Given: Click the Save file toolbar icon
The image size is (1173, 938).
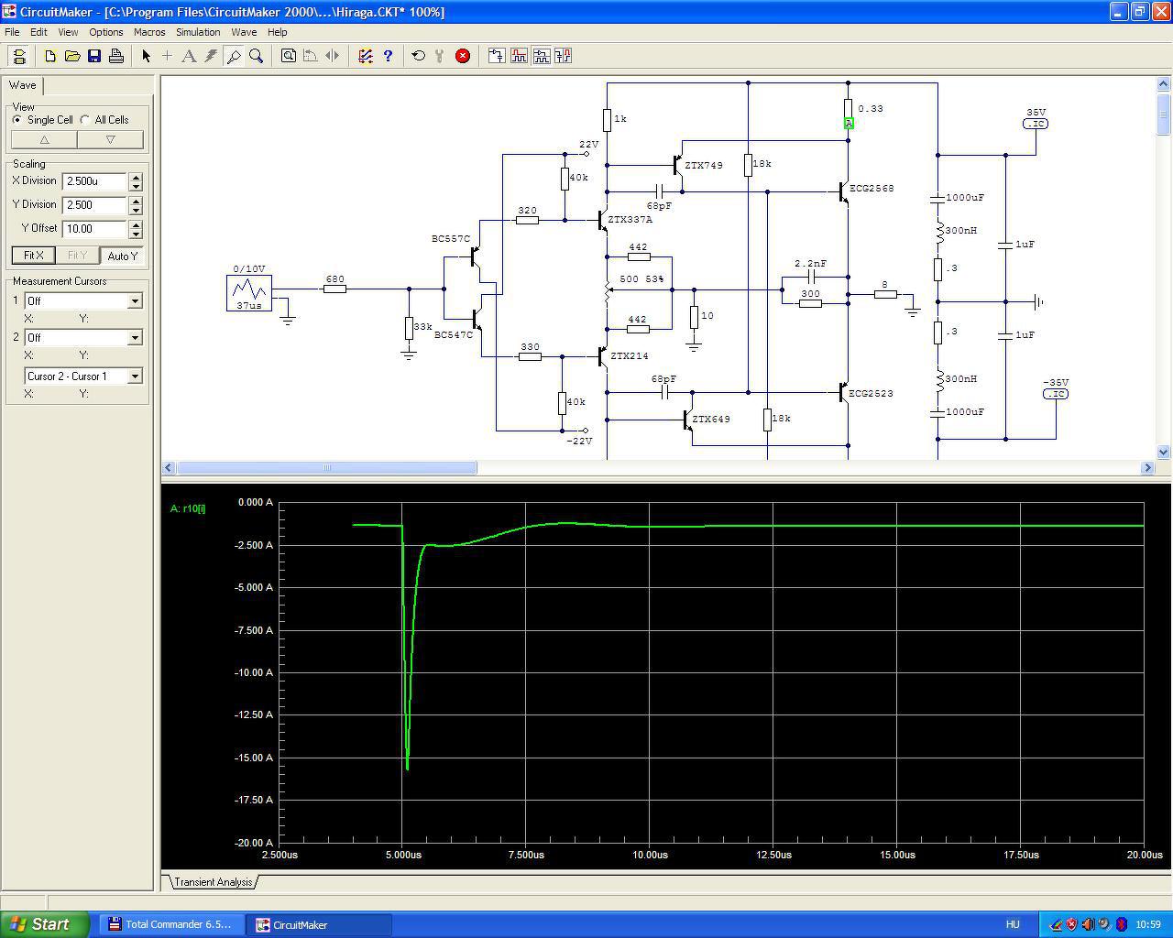Looking at the screenshot, I should [x=94, y=56].
